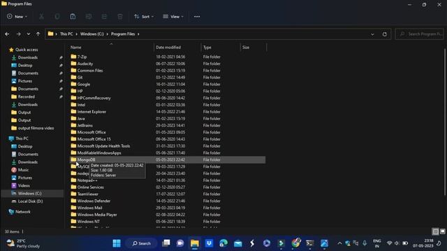Select the Internet Explorer folder
This screenshot has width=447, height=251.
(x=91, y=112)
